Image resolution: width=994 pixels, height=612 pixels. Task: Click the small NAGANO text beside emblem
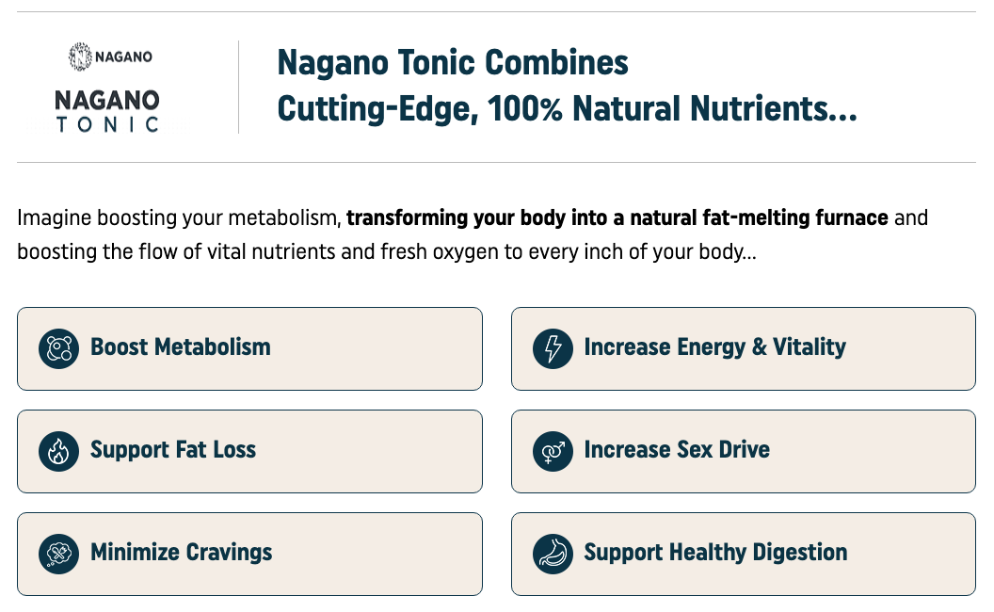(123, 57)
